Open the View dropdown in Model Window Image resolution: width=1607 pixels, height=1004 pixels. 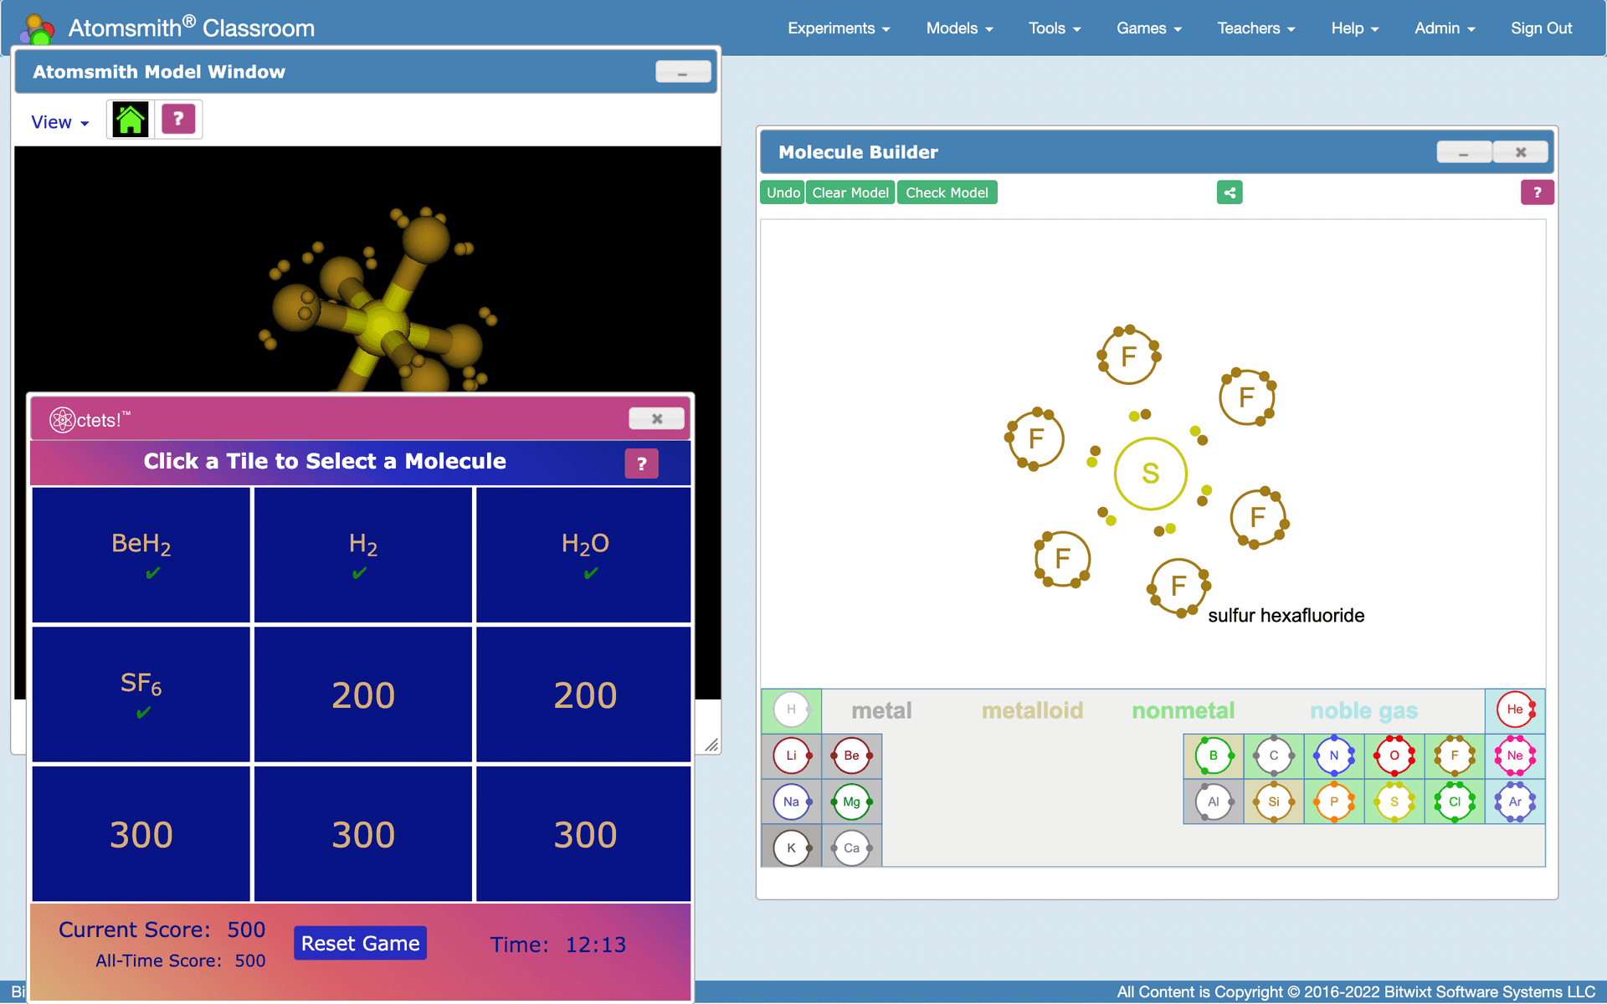pos(59,122)
